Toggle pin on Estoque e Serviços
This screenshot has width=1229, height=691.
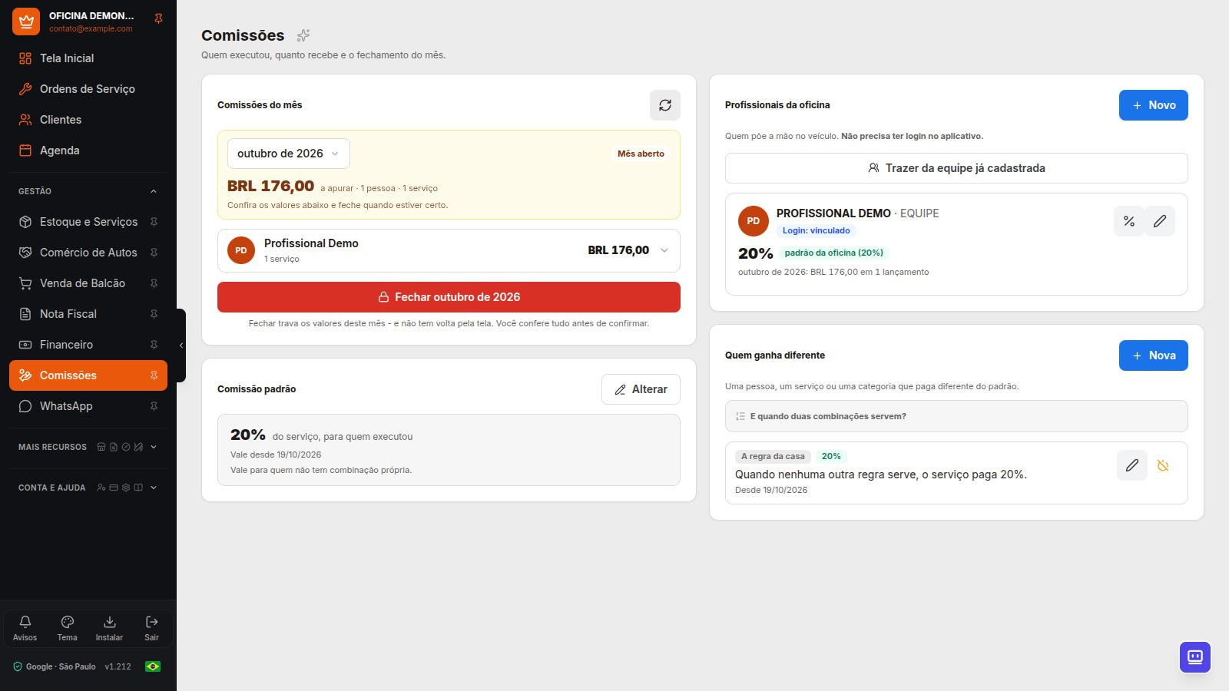(x=154, y=222)
